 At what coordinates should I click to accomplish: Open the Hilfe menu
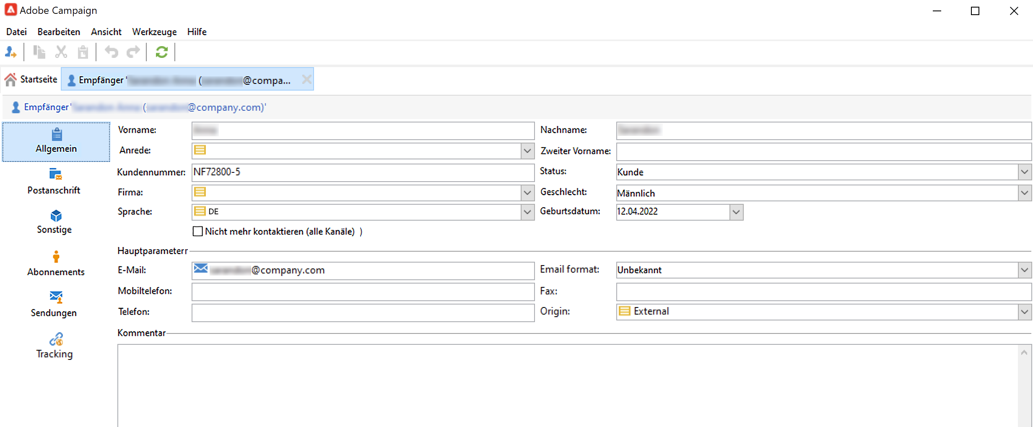coord(197,32)
